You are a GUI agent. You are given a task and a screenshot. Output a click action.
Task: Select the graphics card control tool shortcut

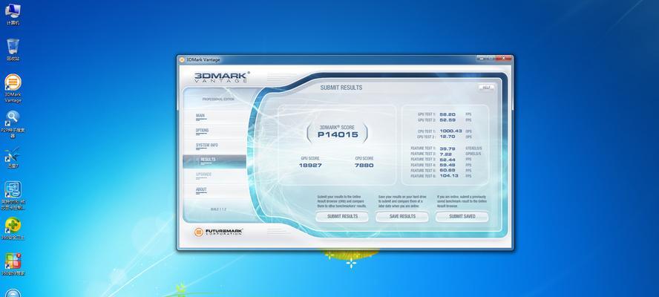(13, 195)
